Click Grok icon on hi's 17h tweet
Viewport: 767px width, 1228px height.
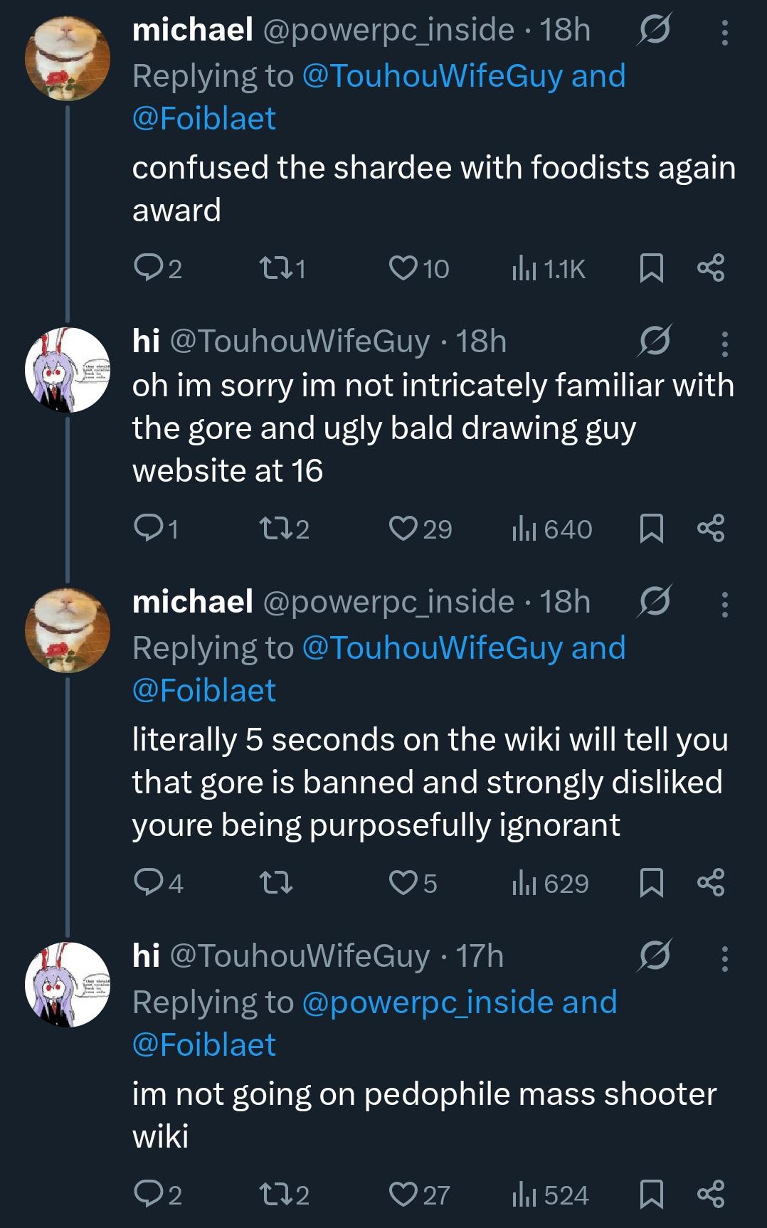click(x=655, y=957)
